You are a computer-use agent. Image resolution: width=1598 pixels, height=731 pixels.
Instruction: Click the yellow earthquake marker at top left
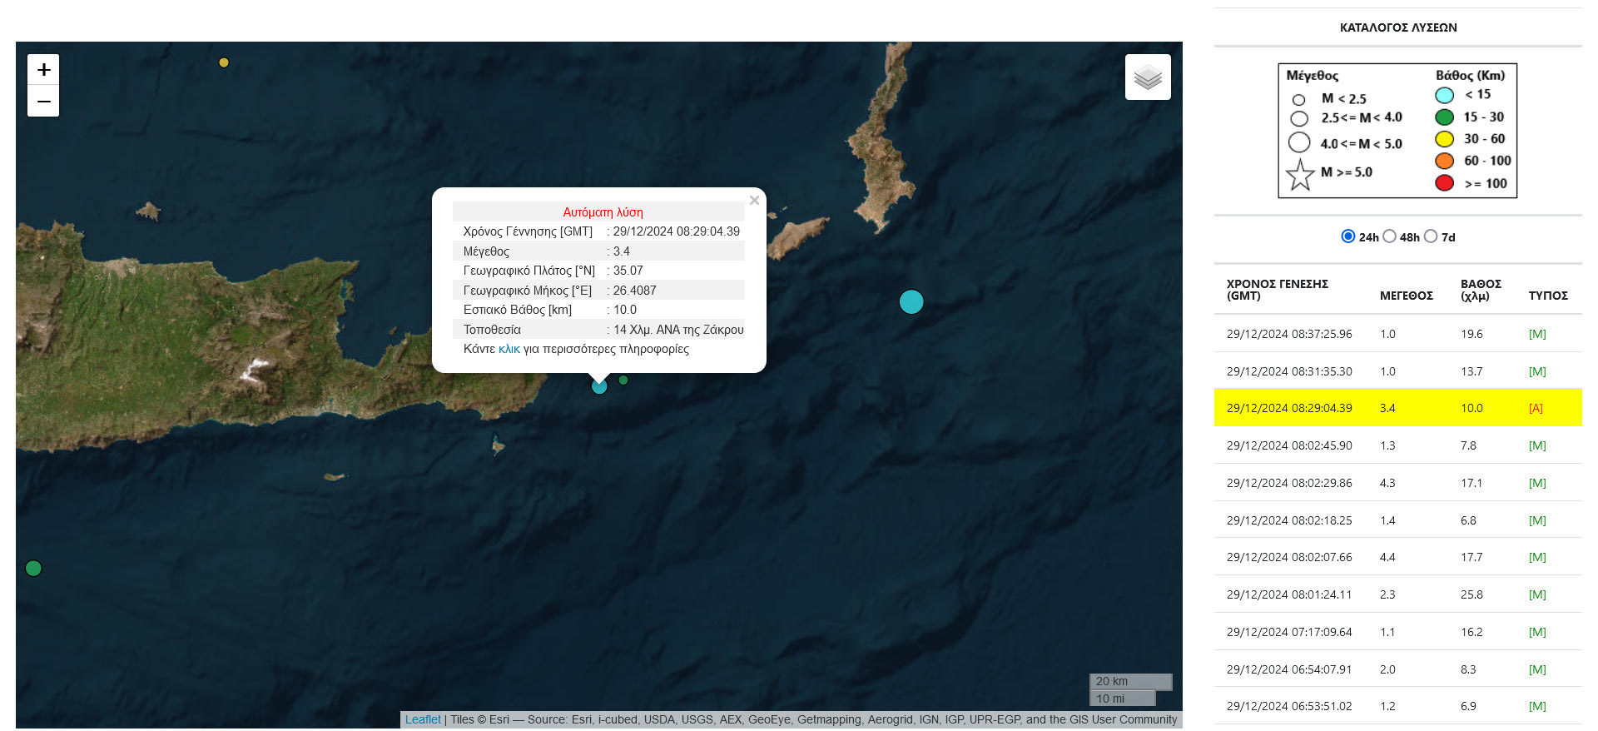(224, 62)
